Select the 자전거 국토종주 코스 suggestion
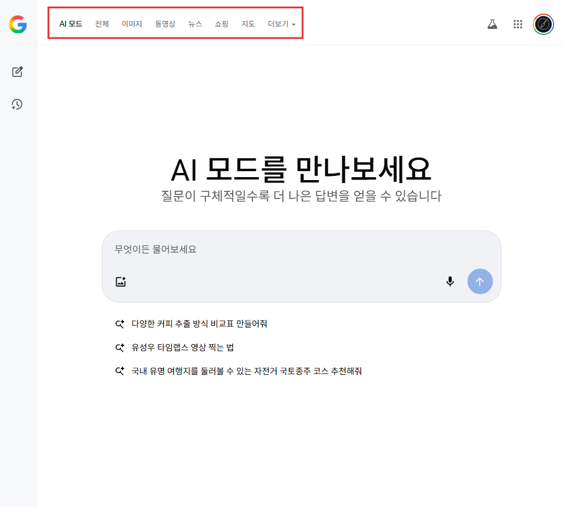Viewport: 563px width, 507px height. point(246,371)
